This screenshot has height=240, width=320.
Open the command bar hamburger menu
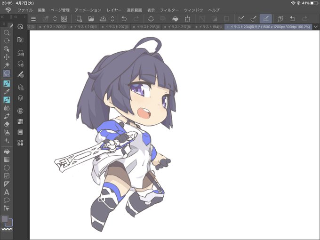coord(33,19)
